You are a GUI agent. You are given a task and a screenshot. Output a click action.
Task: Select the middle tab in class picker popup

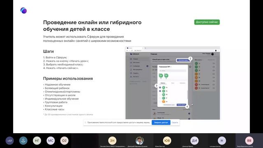pos(173,83)
